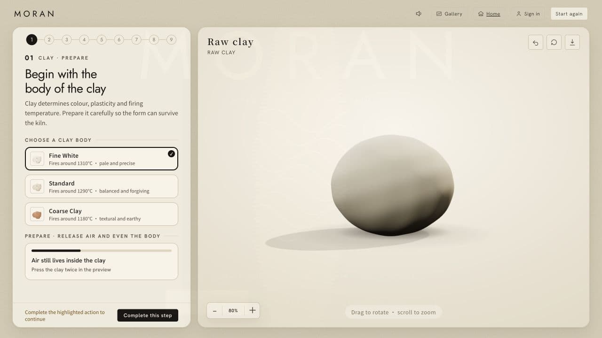Click the Sign in button
The width and height of the screenshot is (602, 338).
(x=528, y=14)
